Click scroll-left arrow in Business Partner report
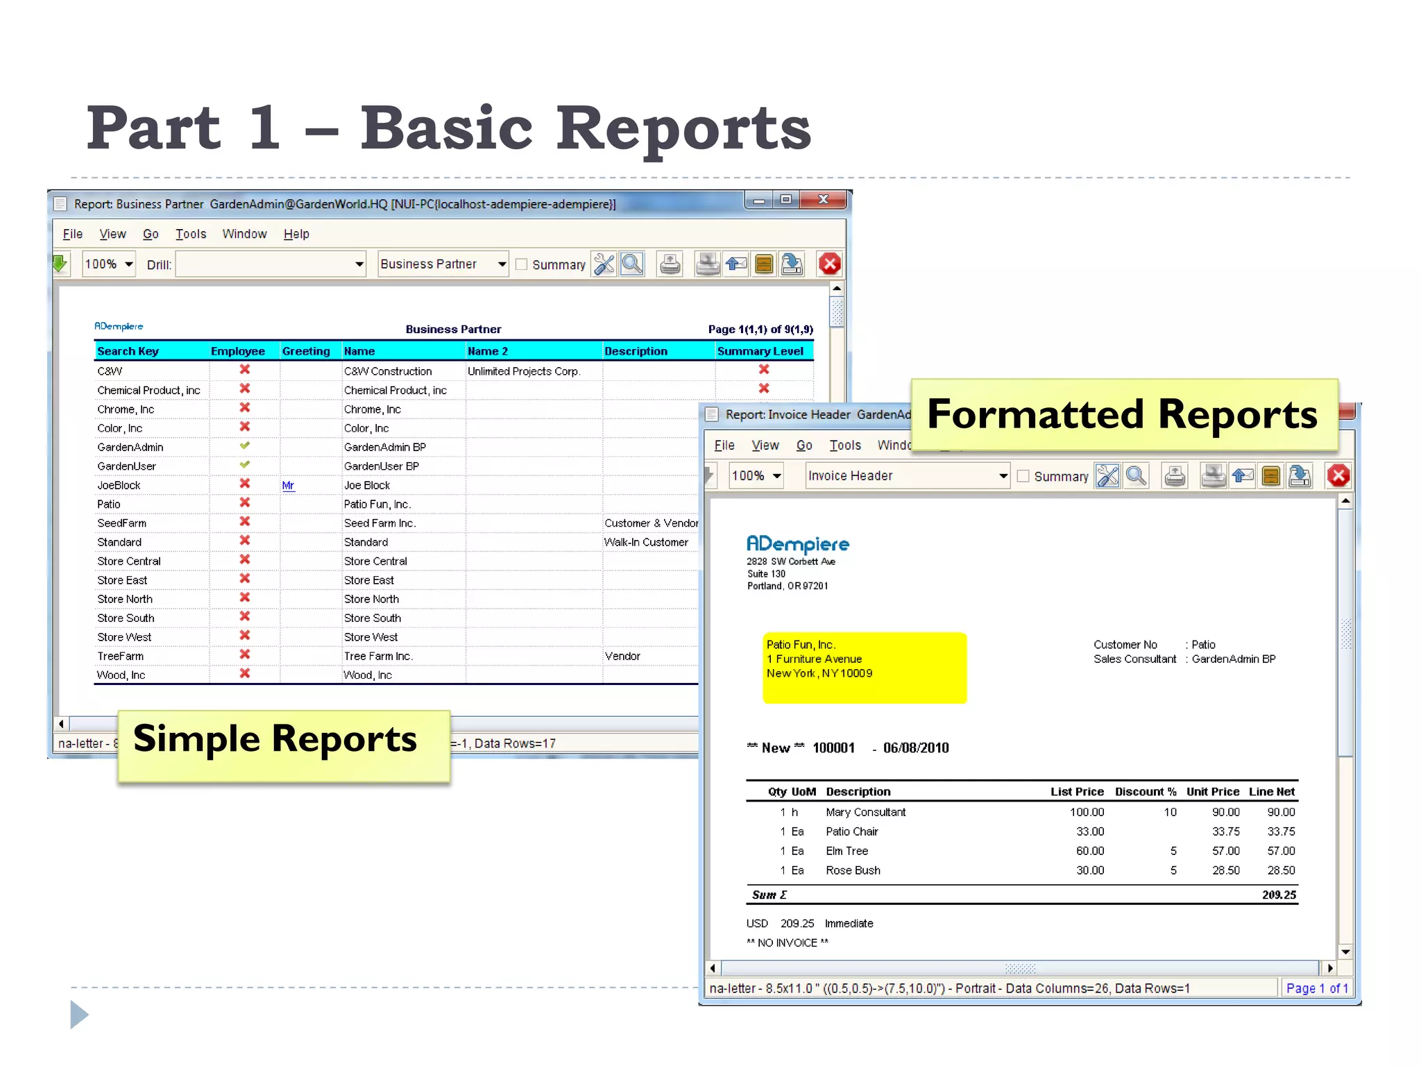This screenshot has width=1421, height=1066. click(62, 724)
